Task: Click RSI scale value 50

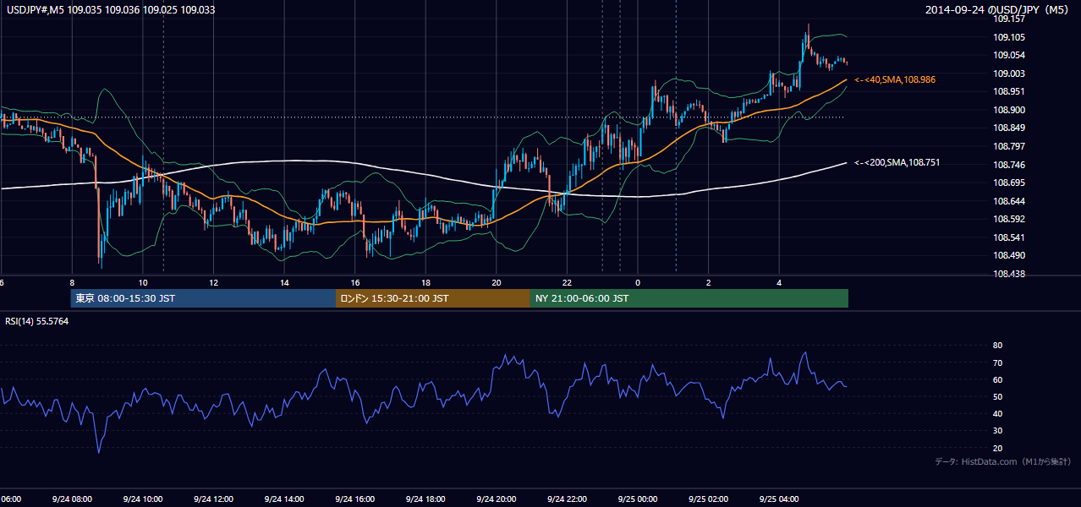Action: (997, 396)
